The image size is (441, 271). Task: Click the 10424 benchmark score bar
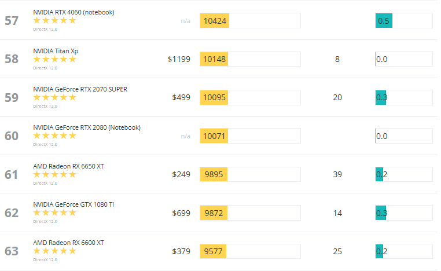click(250, 21)
